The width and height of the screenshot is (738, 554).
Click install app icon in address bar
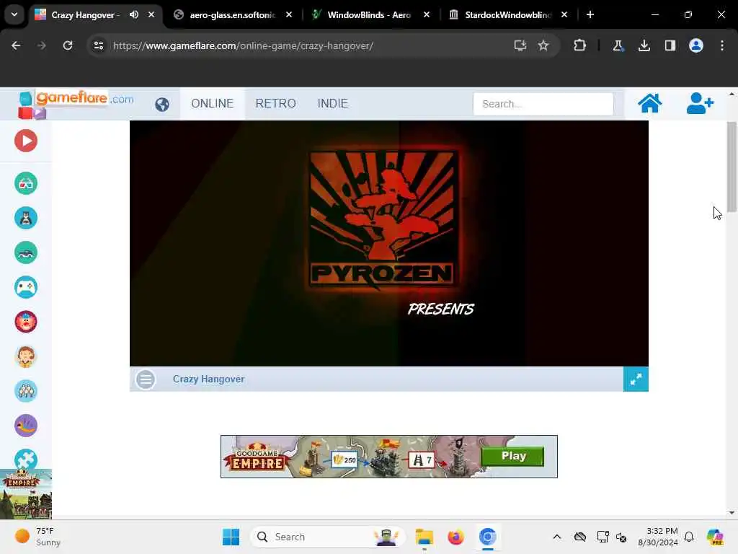pyautogui.click(x=520, y=45)
